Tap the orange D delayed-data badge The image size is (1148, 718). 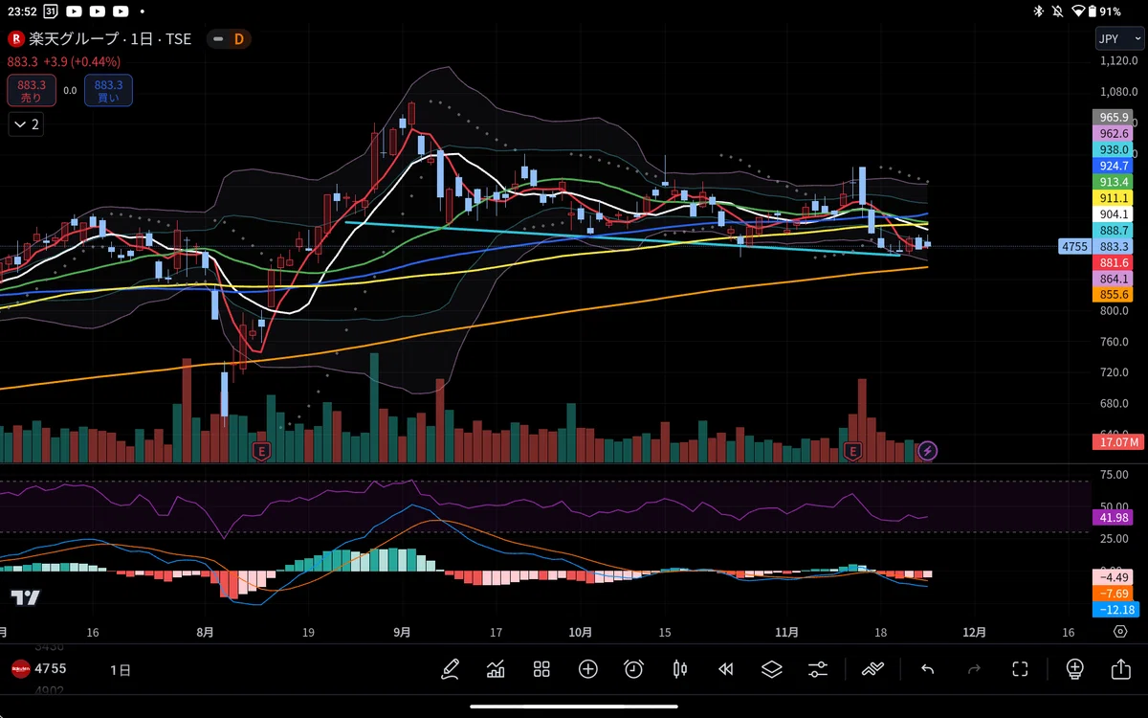(238, 39)
